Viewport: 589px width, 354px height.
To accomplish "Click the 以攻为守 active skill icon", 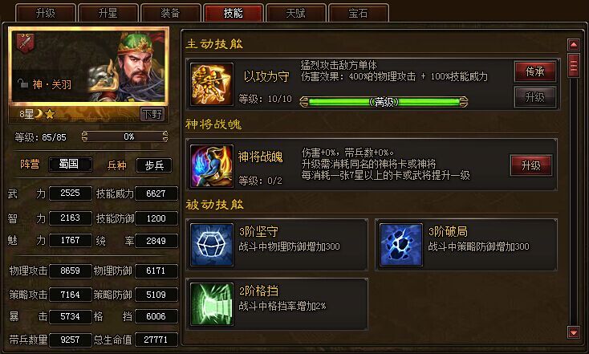I will point(212,83).
